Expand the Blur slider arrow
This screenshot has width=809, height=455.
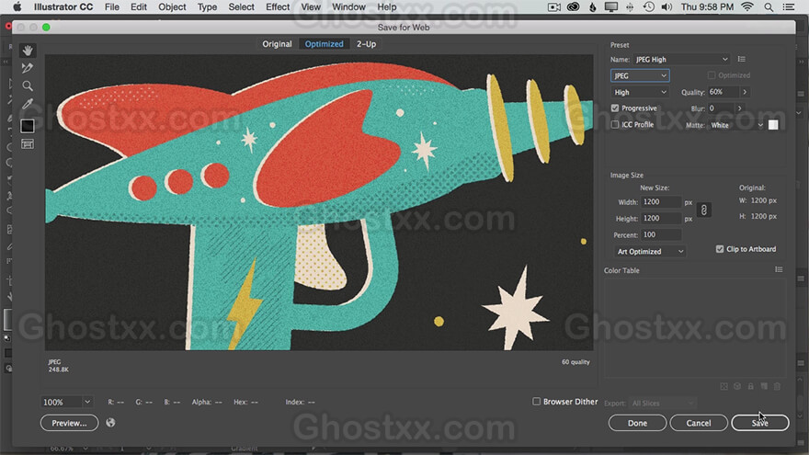point(739,108)
